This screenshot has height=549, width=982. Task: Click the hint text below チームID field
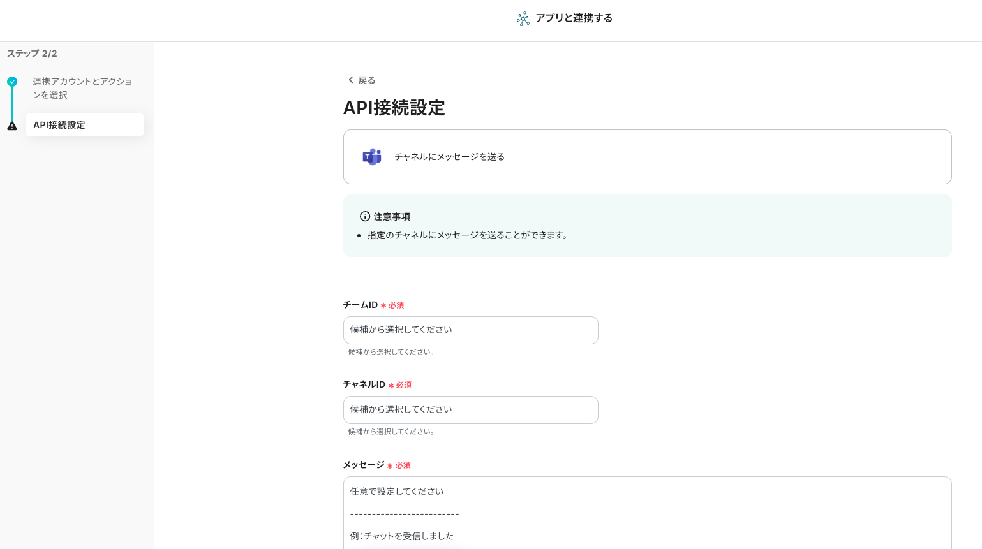click(392, 352)
